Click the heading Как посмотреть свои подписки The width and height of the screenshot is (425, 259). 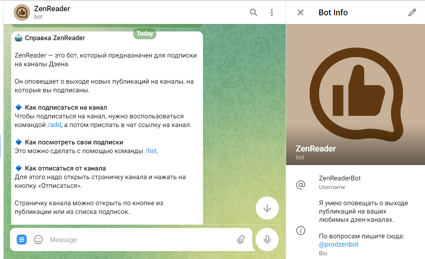74,142
